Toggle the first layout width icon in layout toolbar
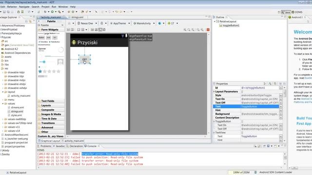This screenshot has height=175, width=312. click(x=68, y=30)
